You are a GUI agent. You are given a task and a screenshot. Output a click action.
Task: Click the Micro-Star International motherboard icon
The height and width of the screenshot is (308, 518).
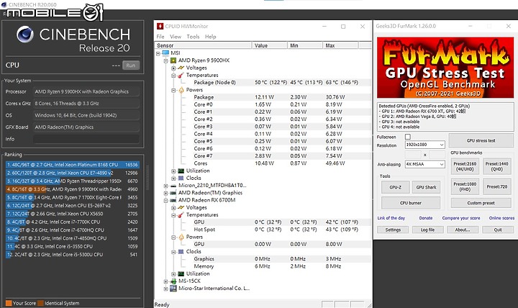(x=173, y=289)
